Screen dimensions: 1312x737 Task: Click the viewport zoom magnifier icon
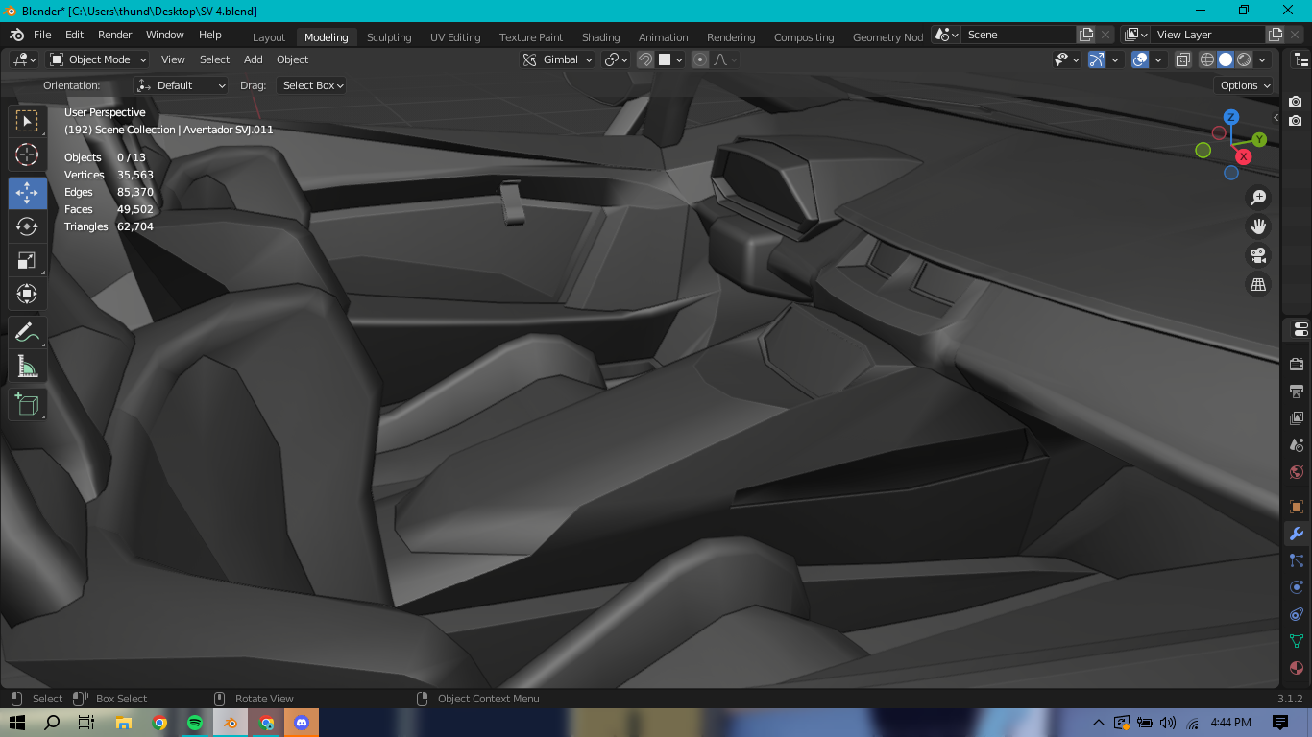1257,198
